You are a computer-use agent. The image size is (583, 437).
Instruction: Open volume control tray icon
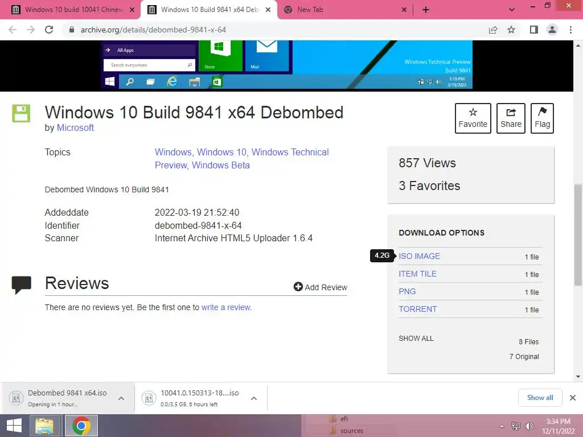pyautogui.click(x=529, y=426)
